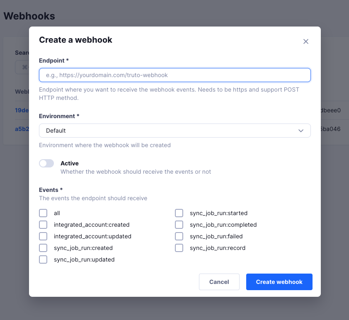Click the 'all' event label text

point(57,213)
